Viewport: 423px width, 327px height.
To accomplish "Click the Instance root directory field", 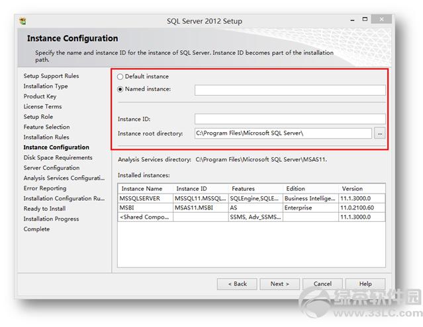I will pyautogui.click(x=283, y=133).
